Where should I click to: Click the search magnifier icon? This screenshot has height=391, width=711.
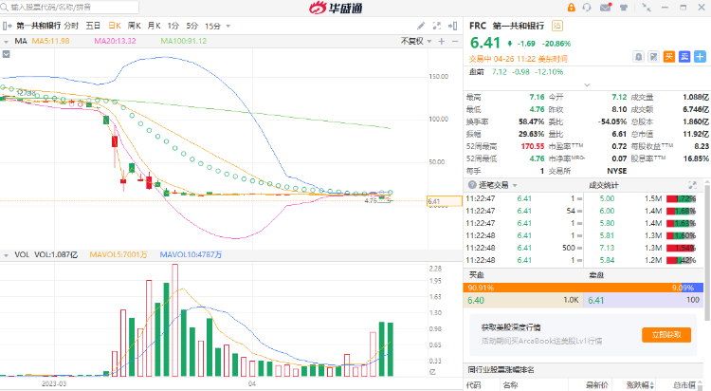click(x=4, y=8)
